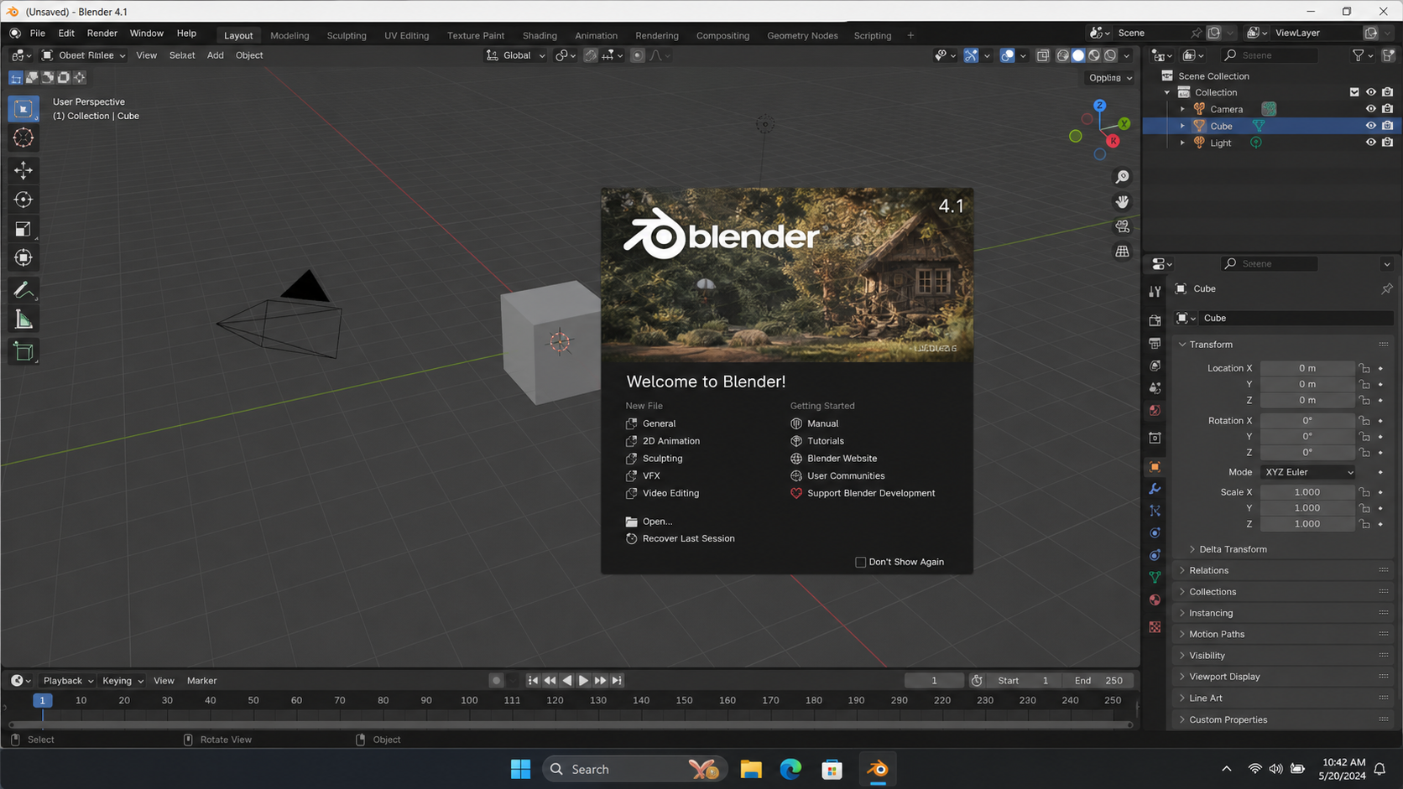Select wireframe viewport shading

1062,55
